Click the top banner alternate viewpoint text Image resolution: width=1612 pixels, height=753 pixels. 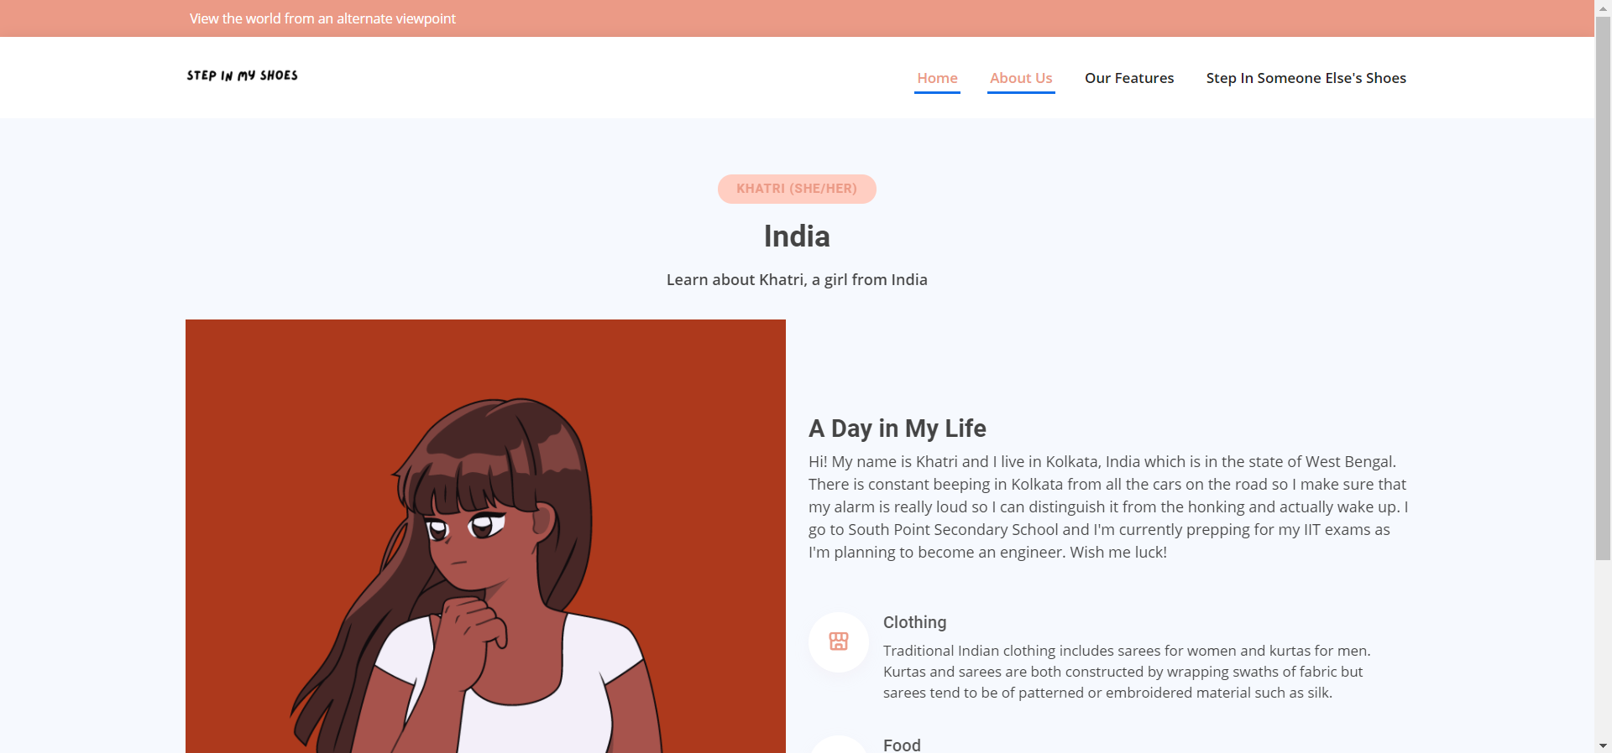[x=322, y=18]
